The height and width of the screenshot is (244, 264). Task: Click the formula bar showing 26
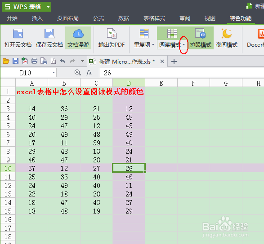tap(182, 73)
